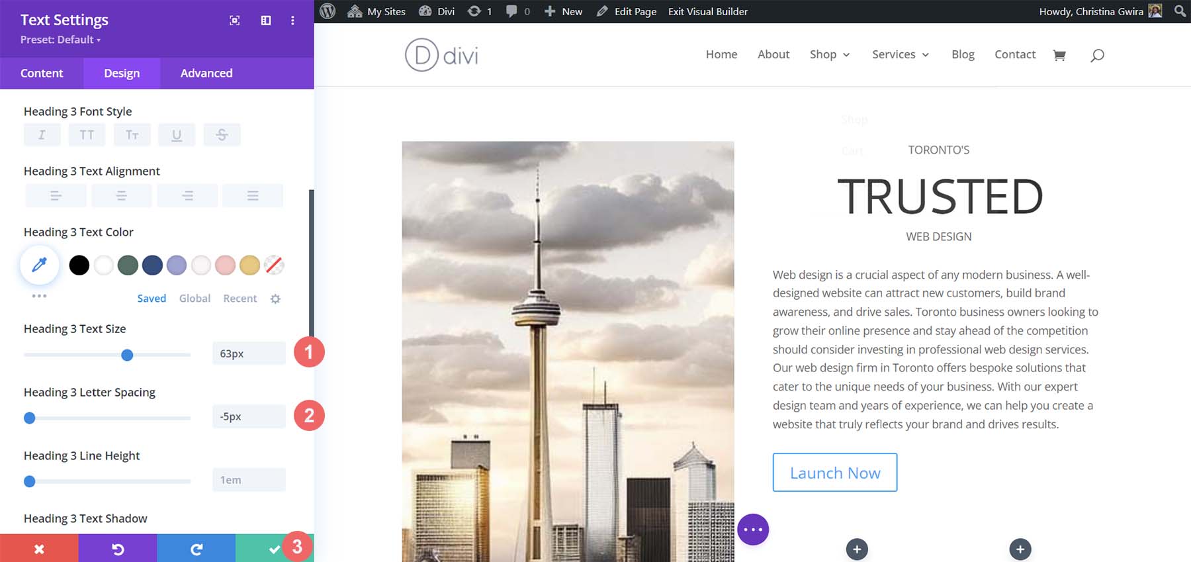Open the three-dot module options menu
The height and width of the screenshot is (562, 1191).
click(x=753, y=530)
